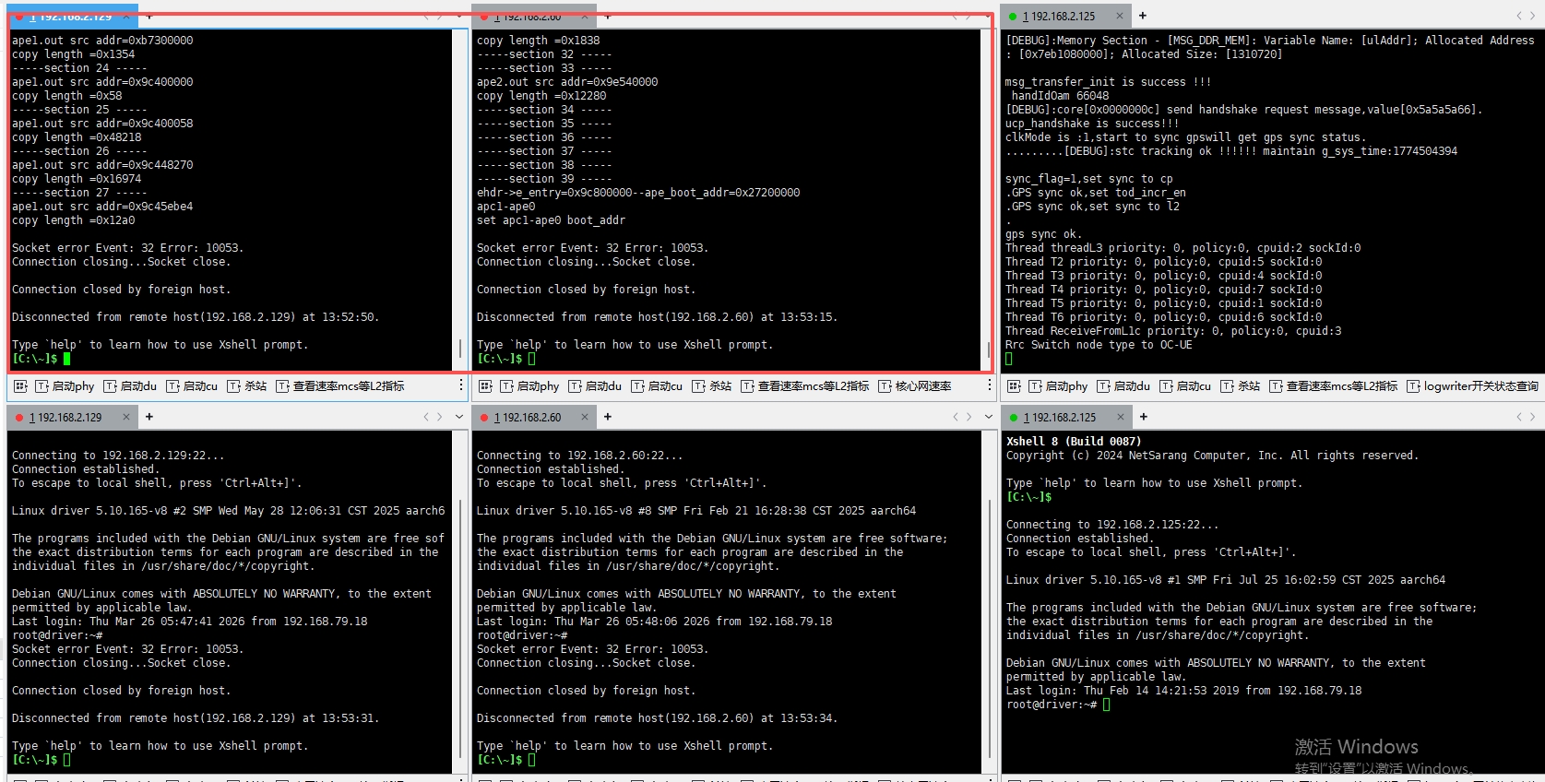Open tab list dropdown in lower 192.168.2.129 pane
Viewport: 1545px width, 782px height.
[x=458, y=417]
